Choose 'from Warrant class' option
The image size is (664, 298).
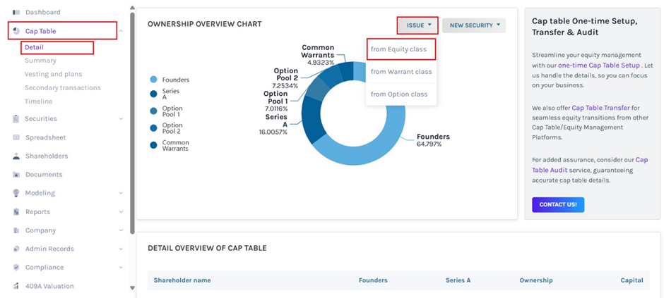(401, 72)
